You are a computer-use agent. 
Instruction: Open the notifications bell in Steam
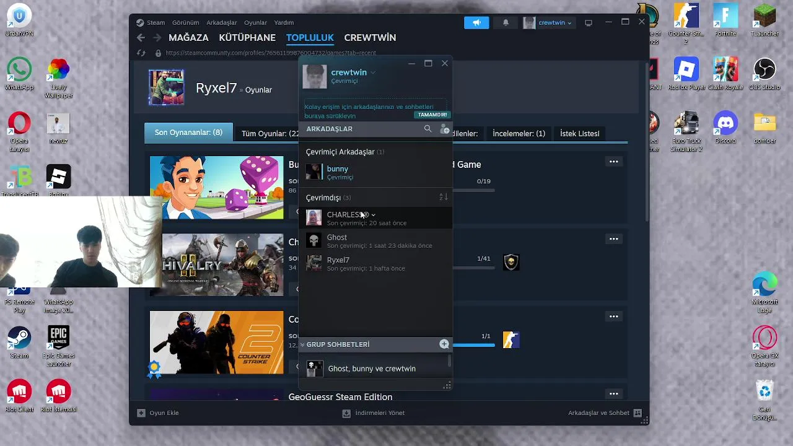point(506,23)
